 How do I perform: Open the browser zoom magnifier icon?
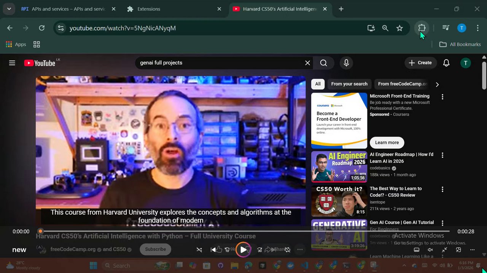[x=385, y=28]
